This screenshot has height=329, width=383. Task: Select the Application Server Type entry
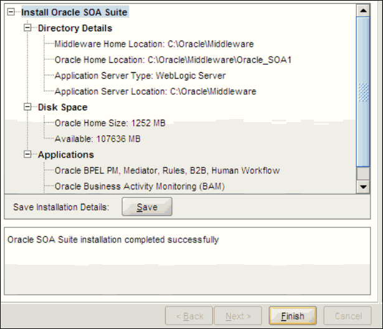click(x=140, y=76)
